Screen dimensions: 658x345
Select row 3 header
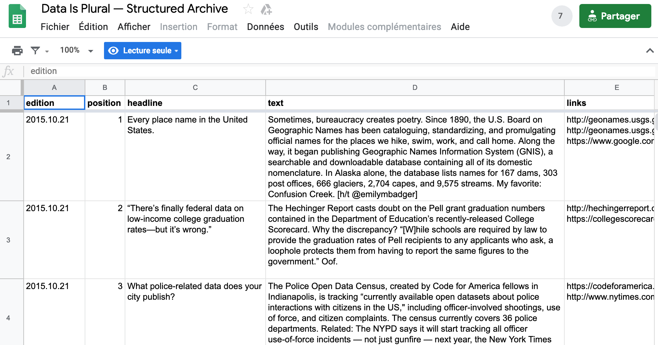click(x=8, y=240)
